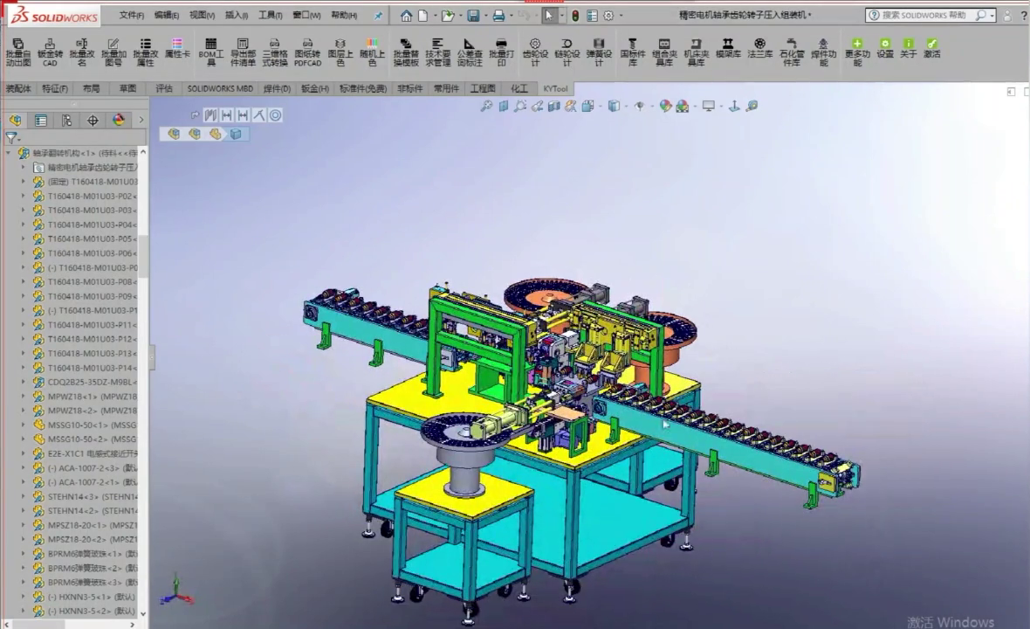Select the KYTool ribbon tab
1030x629 pixels.
(555, 89)
